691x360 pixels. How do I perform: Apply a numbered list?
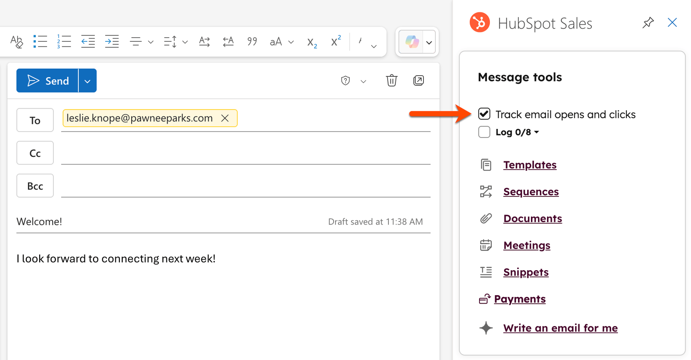tap(64, 41)
